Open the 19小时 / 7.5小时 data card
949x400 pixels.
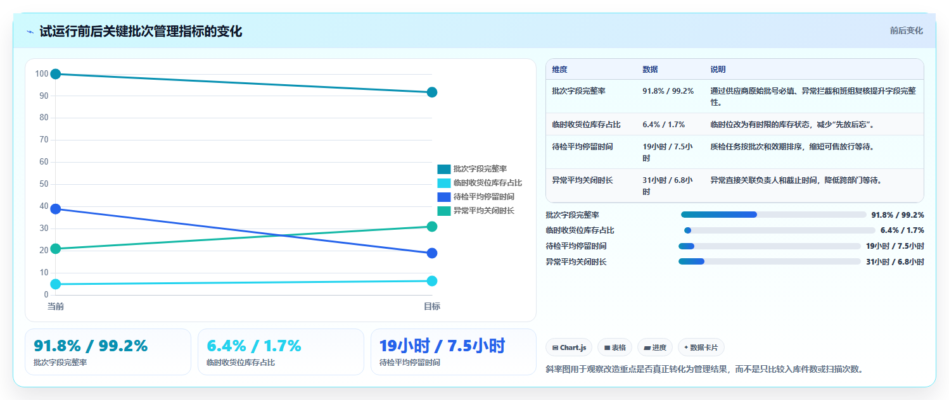pyautogui.click(x=454, y=352)
